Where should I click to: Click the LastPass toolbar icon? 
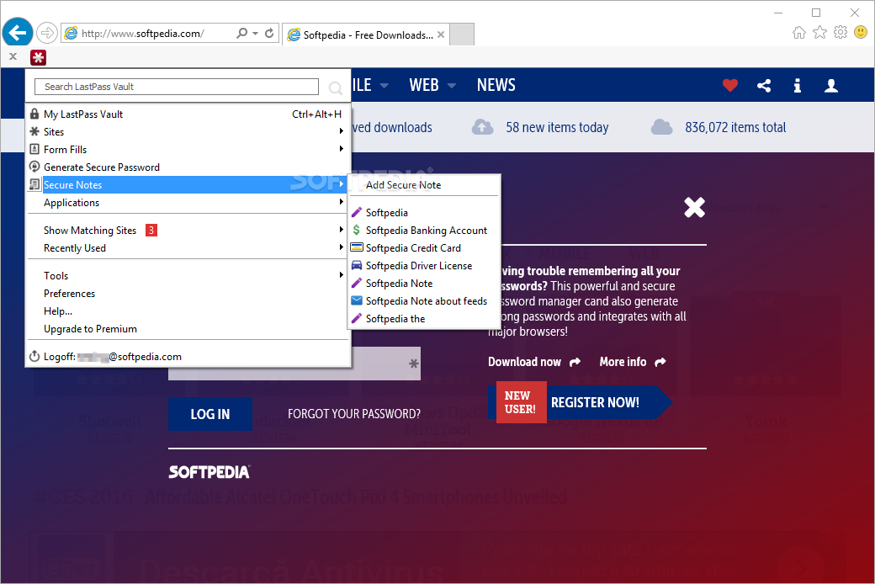point(38,57)
